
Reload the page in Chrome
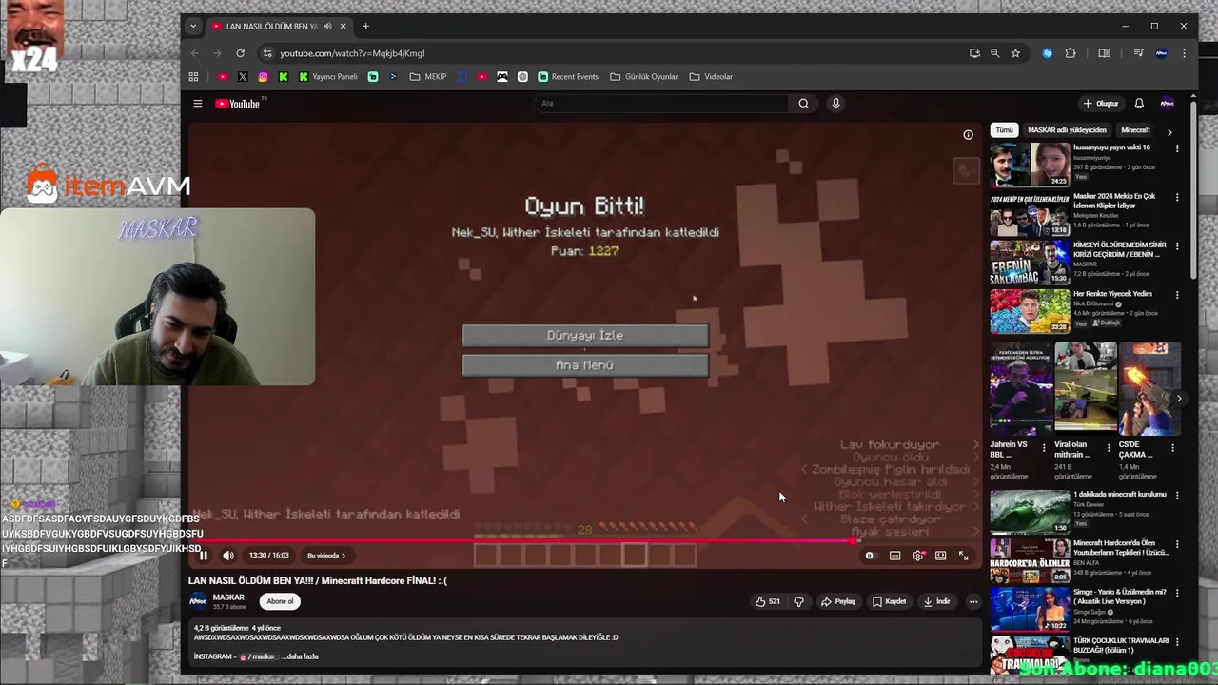tap(241, 53)
